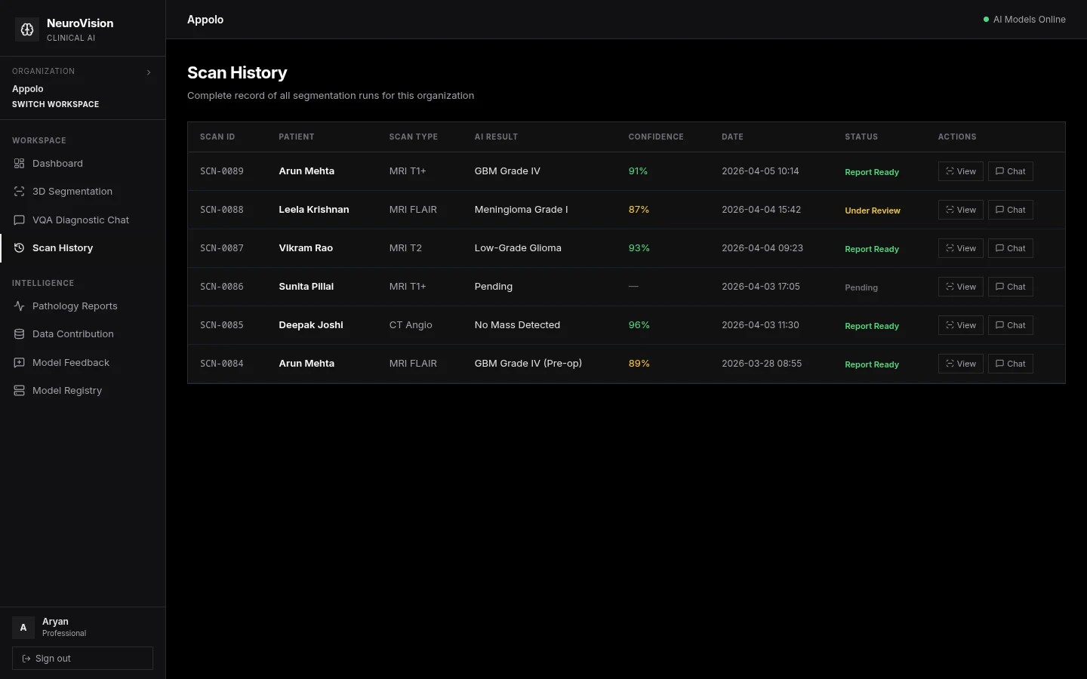Viewport: 1087px width, 679px height.
Task: Click the Pathology Reports pulse icon
Action: point(20,306)
